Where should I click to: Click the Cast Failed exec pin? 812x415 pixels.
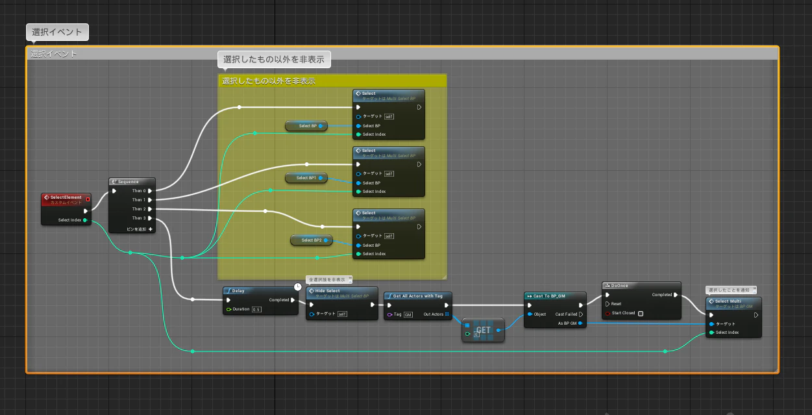581,314
